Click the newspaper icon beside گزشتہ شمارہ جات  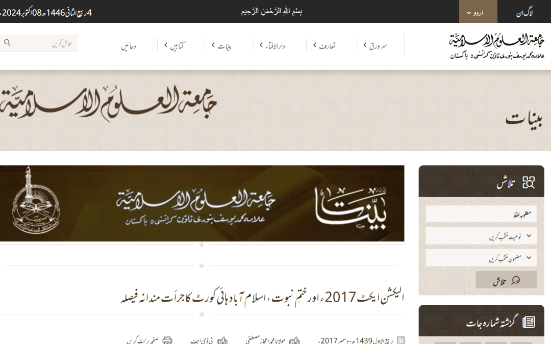[x=529, y=322]
